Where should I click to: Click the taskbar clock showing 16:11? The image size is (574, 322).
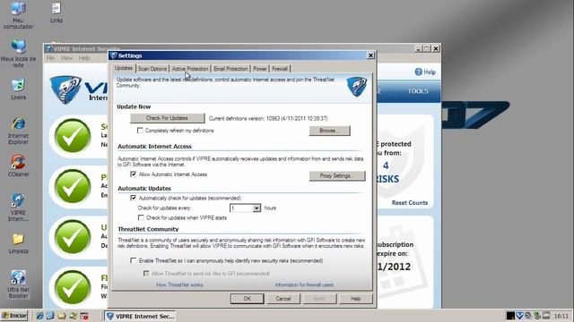tap(561, 316)
